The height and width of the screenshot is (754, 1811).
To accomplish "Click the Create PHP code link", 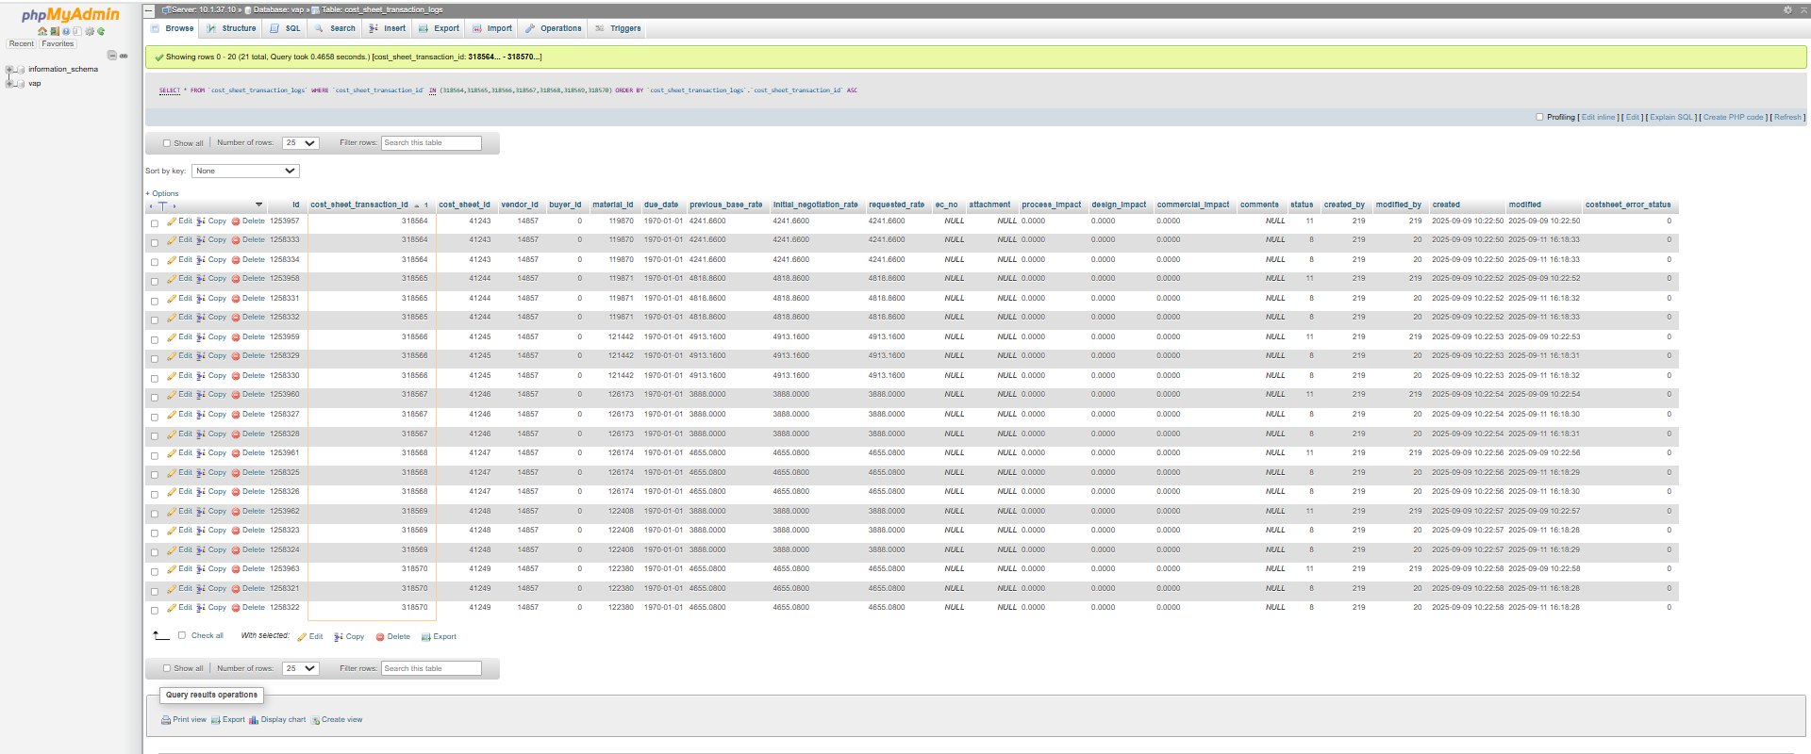I will [1733, 118].
